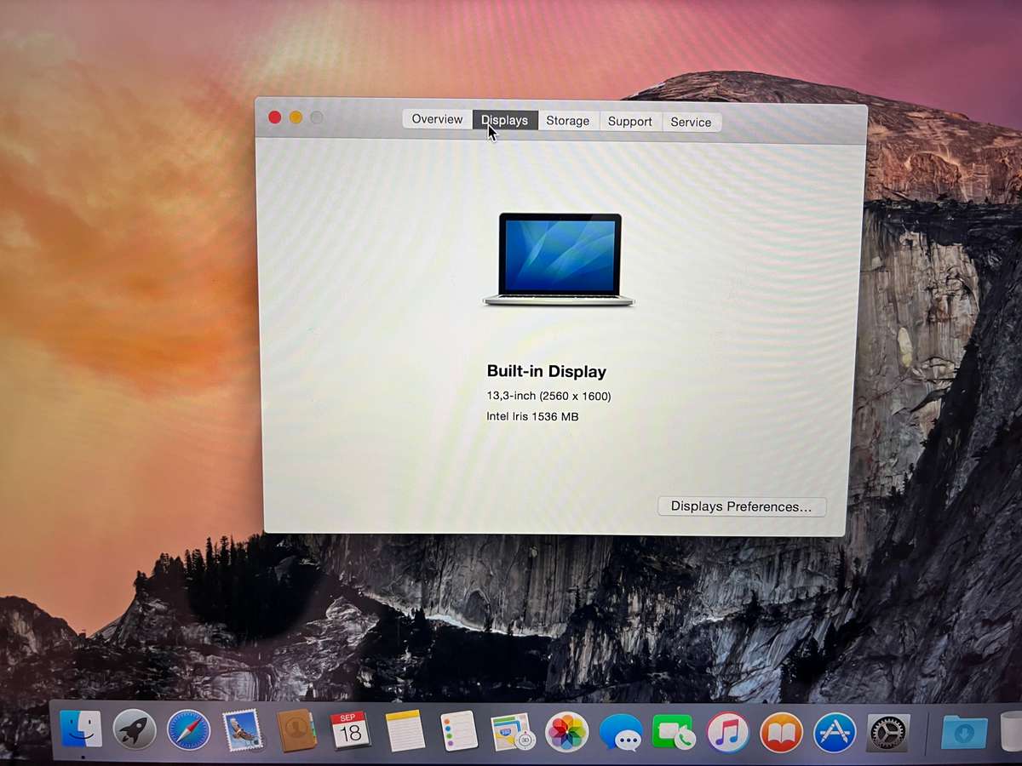Open FaceTime
The image size is (1022, 766).
pos(673,730)
